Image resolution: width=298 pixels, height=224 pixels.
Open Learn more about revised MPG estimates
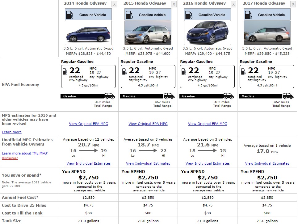(x=12, y=132)
